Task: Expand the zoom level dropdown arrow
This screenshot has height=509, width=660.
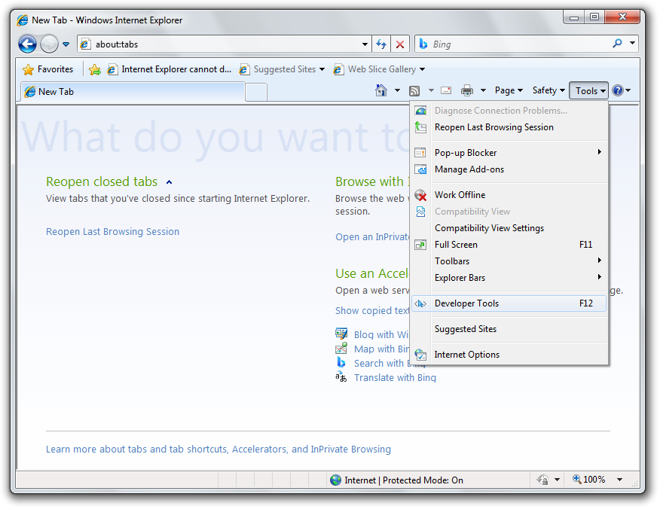Action: pos(619,480)
